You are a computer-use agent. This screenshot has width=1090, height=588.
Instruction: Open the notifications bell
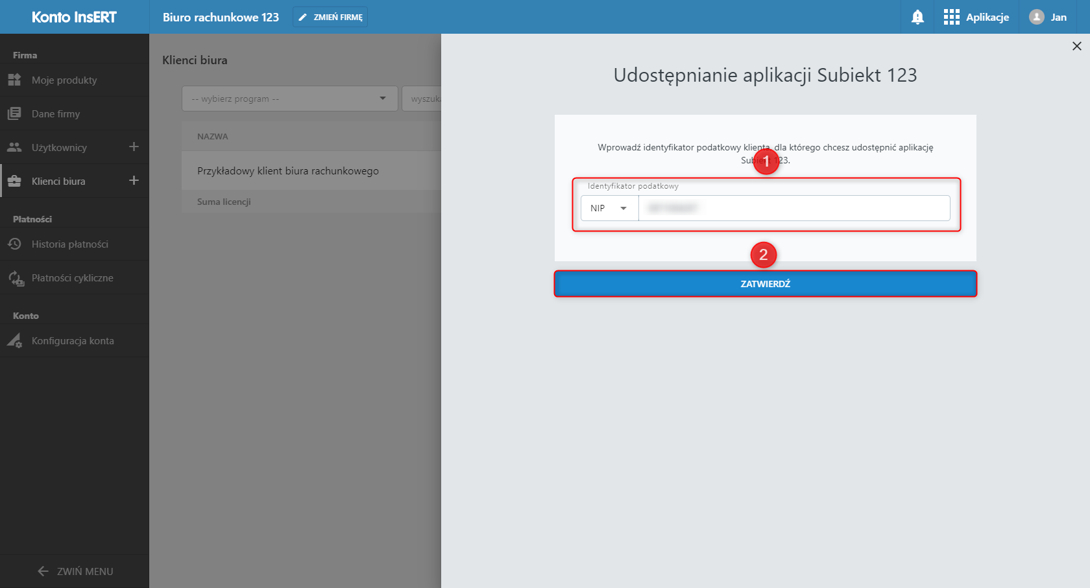(917, 18)
